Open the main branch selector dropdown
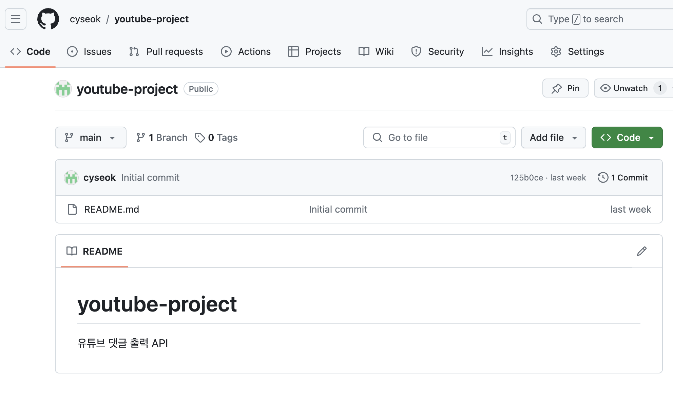 pos(91,137)
